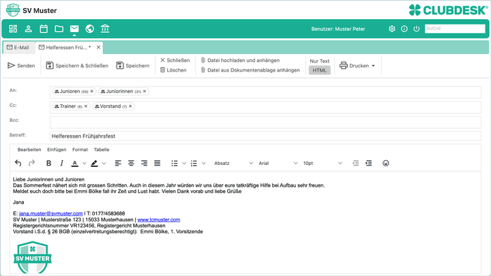Viewport: 491px width, 276px height.
Task: Click the undo arrow icon
Action: tap(18, 163)
